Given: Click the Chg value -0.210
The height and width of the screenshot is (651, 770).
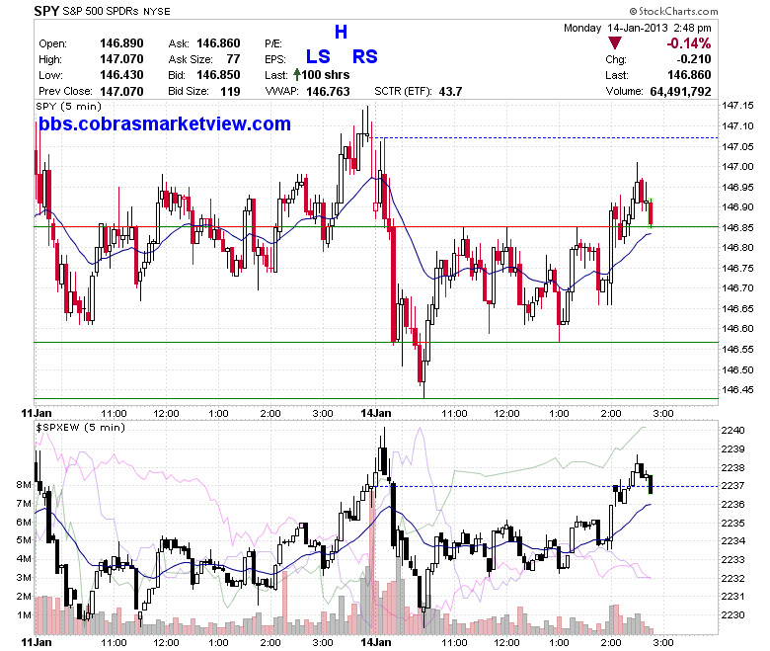Looking at the screenshot, I should coord(694,59).
